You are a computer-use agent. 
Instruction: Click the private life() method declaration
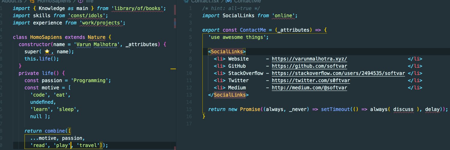click(42, 73)
